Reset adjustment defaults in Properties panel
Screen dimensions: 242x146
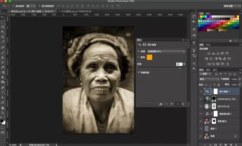[171, 104]
